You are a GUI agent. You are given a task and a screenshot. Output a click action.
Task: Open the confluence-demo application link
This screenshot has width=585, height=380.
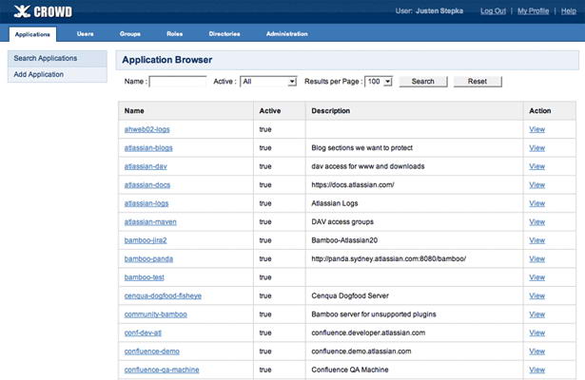(x=150, y=351)
